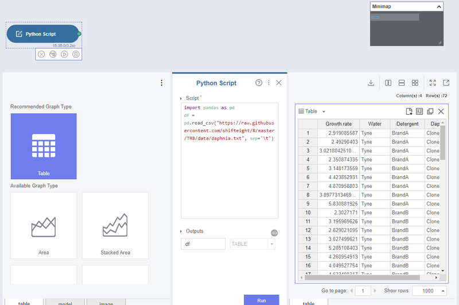This screenshot has width=459, height=305.
Task: Switch to the two-column layout icon
Action: coord(388,83)
